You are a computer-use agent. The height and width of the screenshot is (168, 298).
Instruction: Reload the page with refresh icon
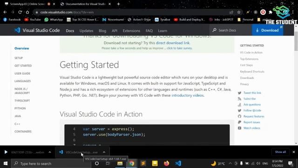20,12
